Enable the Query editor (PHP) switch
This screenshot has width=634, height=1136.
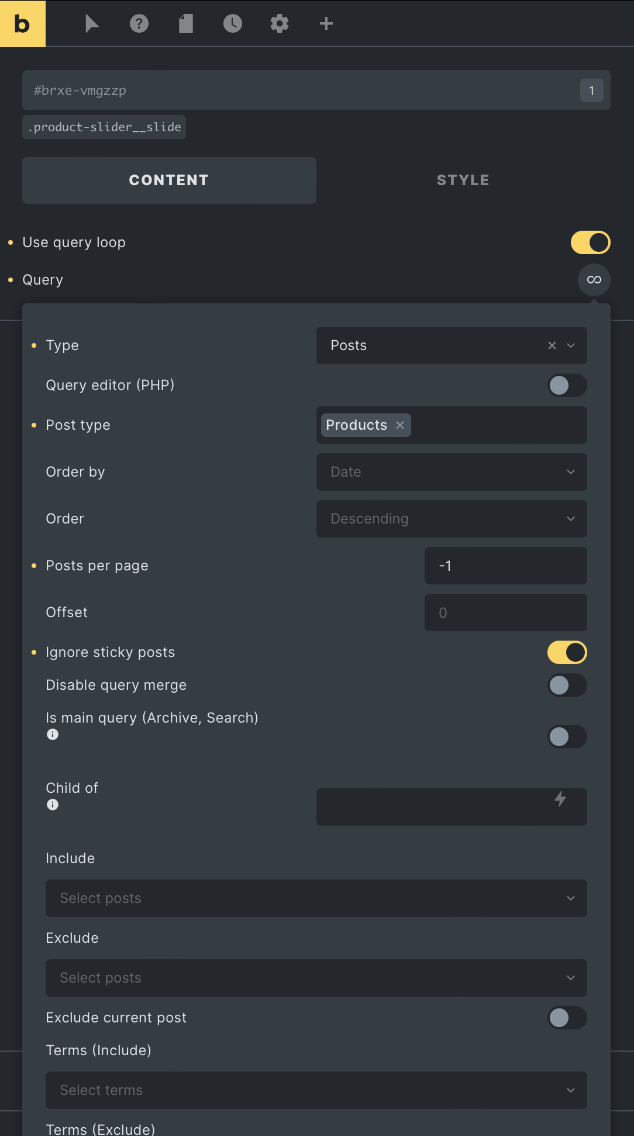(x=567, y=385)
